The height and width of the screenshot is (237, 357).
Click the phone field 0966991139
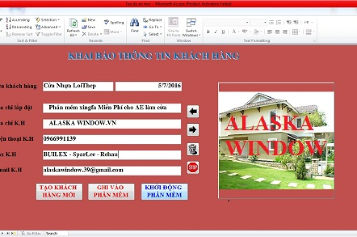(x=112, y=139)
